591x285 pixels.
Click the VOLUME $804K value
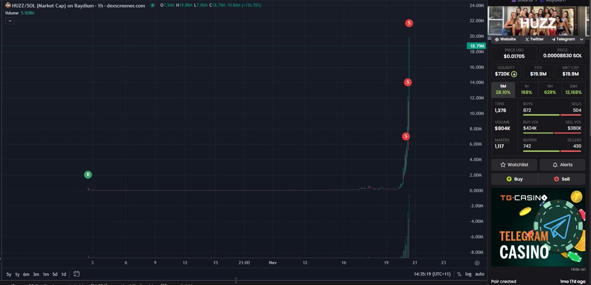(x=502, y=128)
